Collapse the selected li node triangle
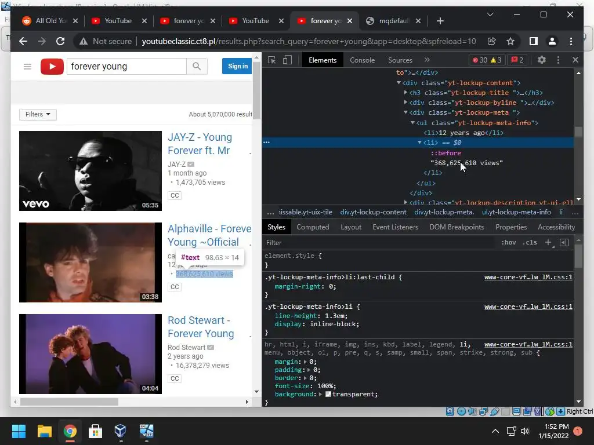 420,143
